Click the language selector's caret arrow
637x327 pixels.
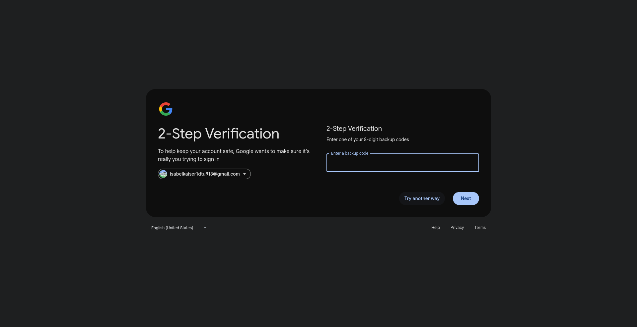point(205,228)
